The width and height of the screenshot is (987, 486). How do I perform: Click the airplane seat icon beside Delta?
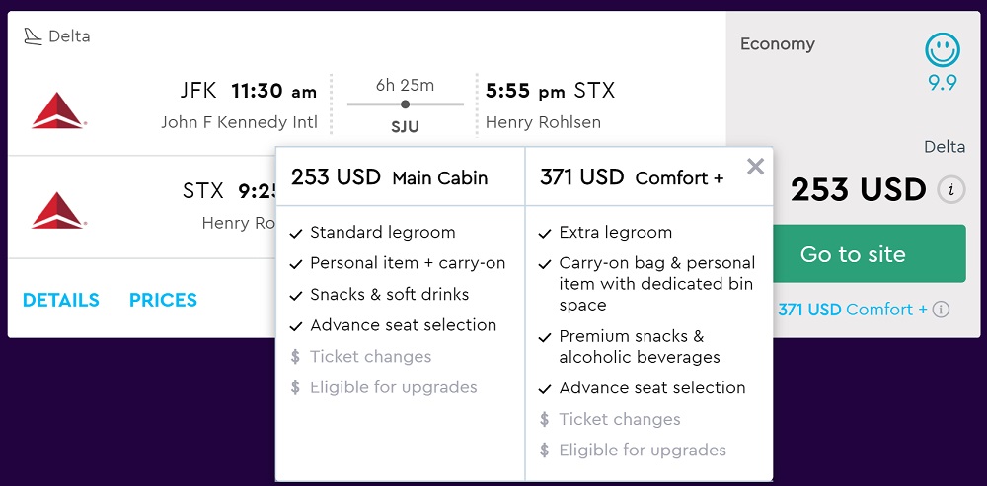pyautogui.click(x=34, y=36)
